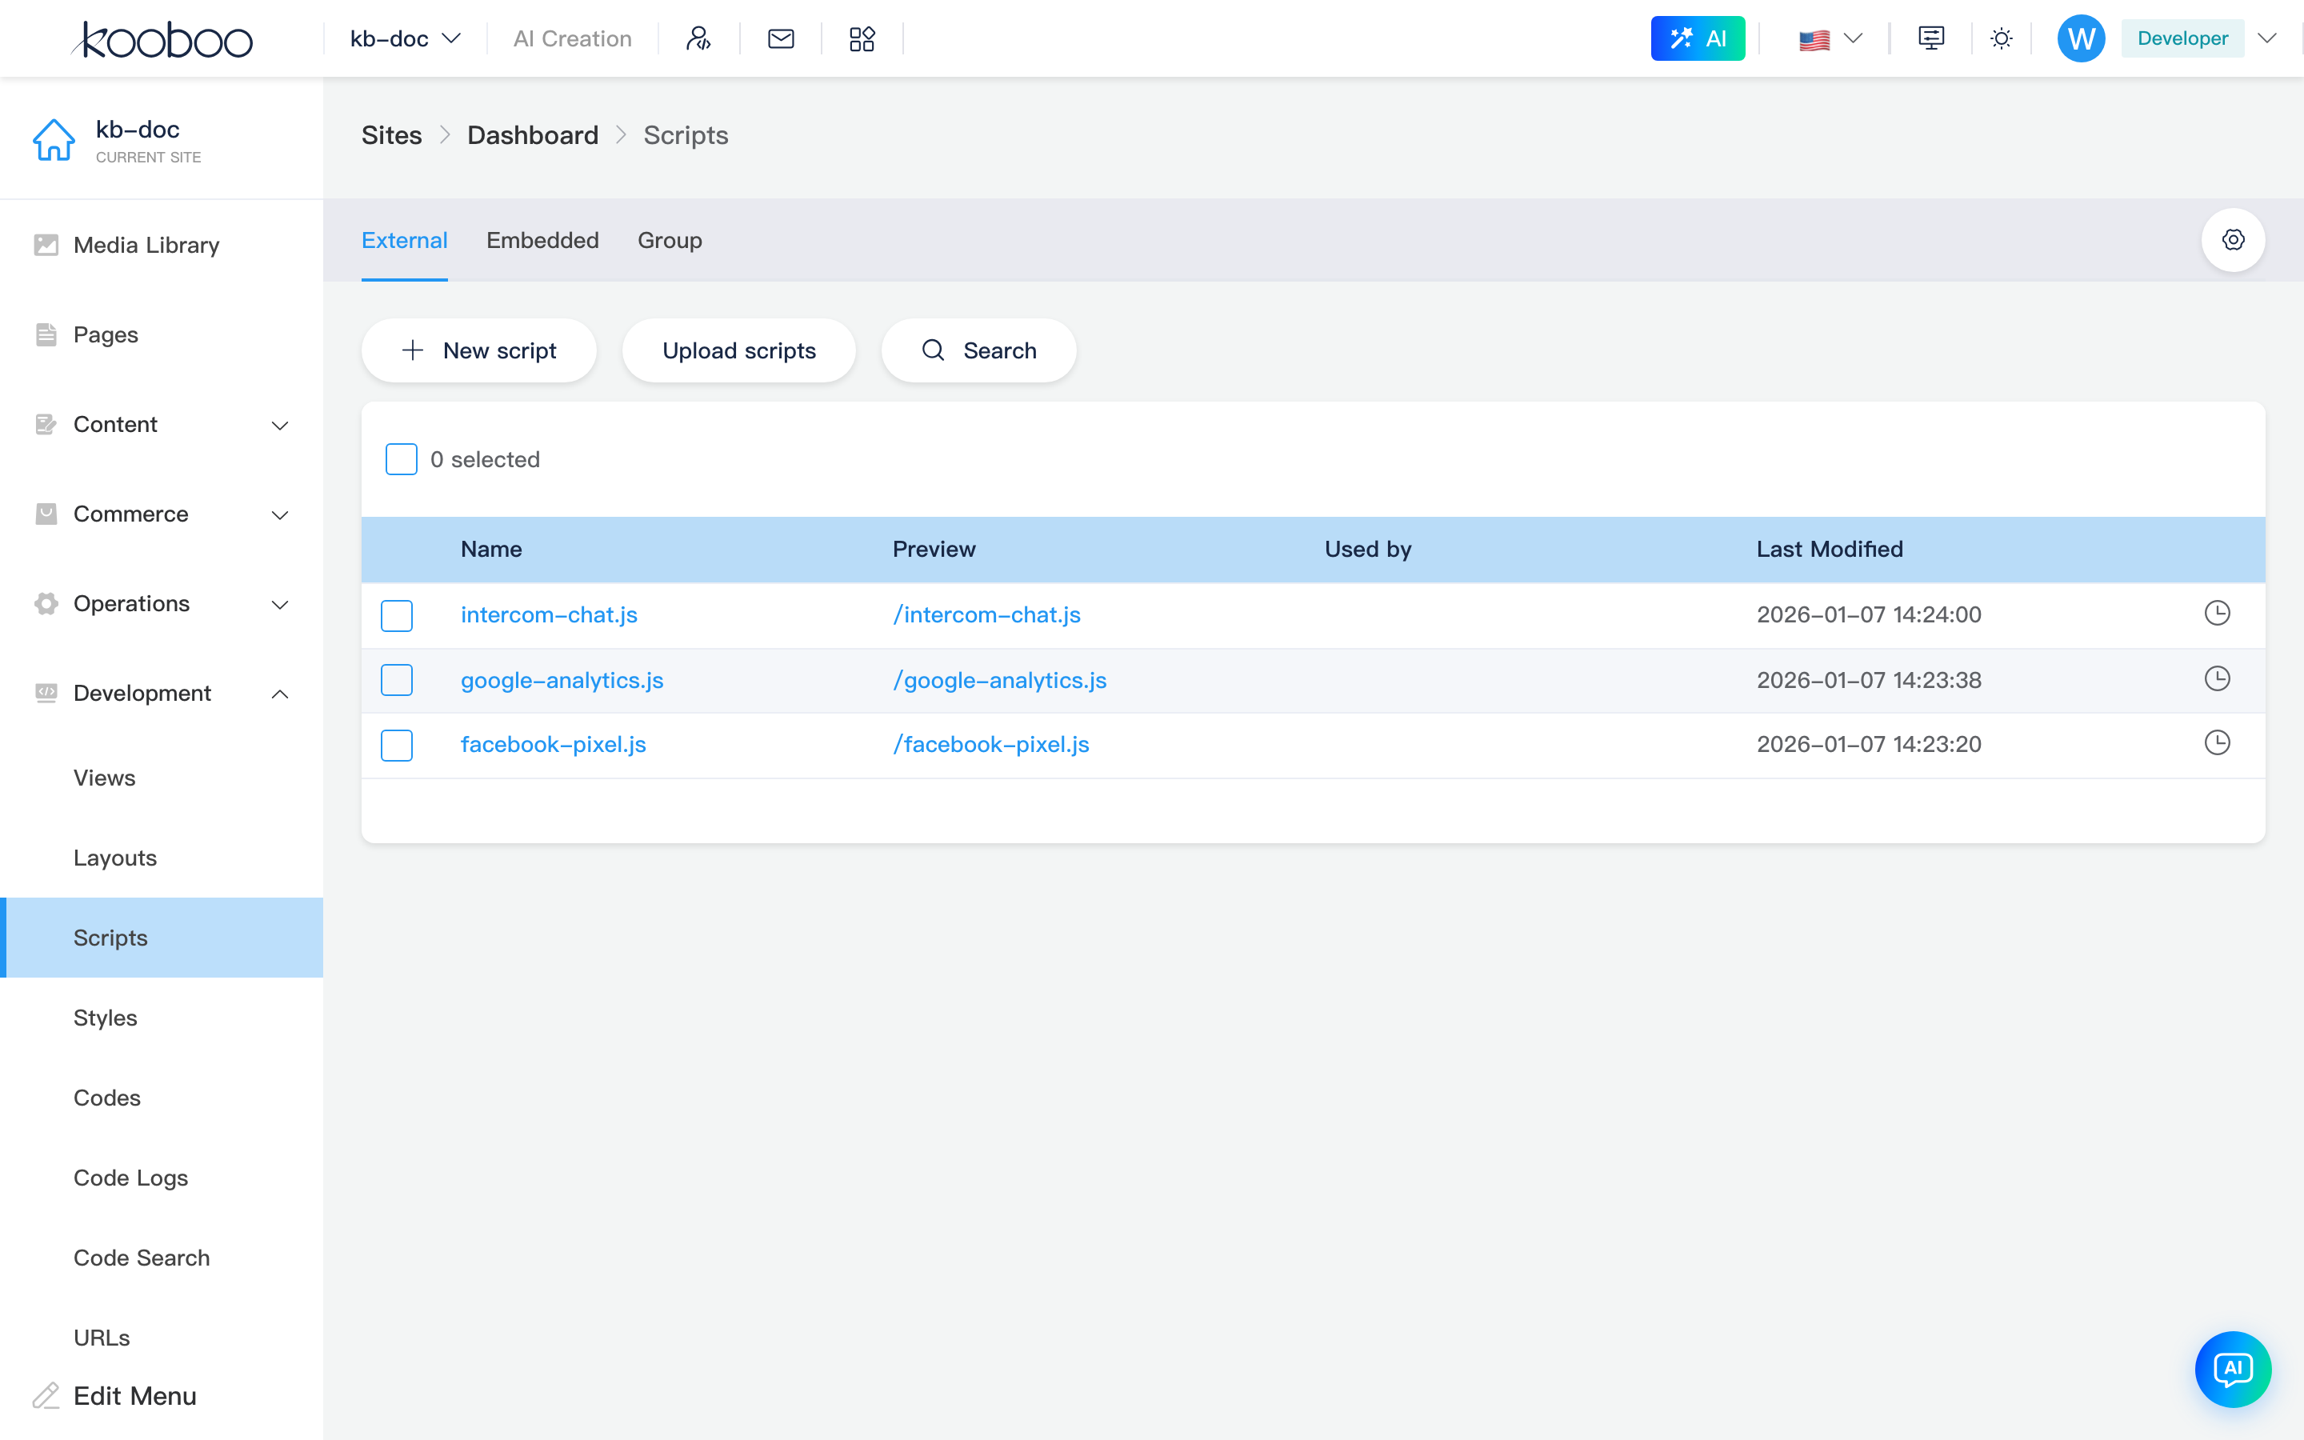The width and height of the screenshot is (2304, 1440).
Task: Open version history clock for facebook-pixel.js
Action: click(x=2217, y=743)
